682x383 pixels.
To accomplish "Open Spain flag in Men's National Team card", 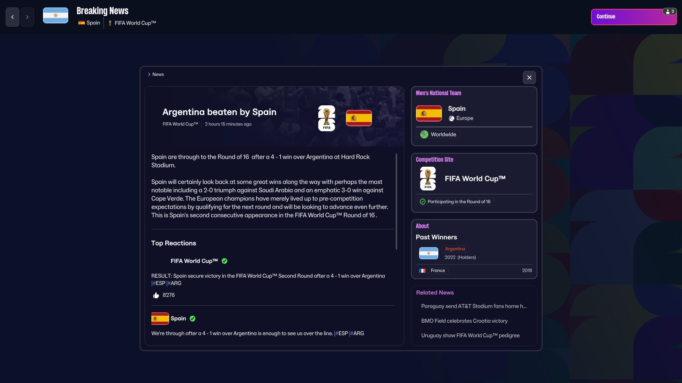I will (429, 113).
